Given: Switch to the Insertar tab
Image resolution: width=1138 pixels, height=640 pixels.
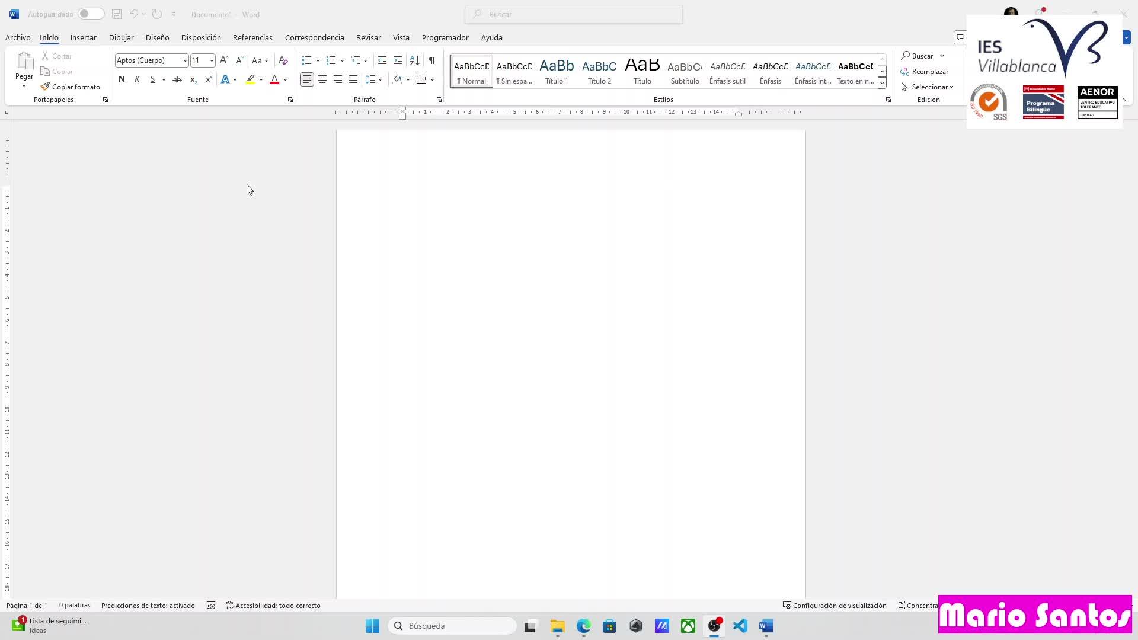Looking at the screenshot, I should tap(83, 37).
